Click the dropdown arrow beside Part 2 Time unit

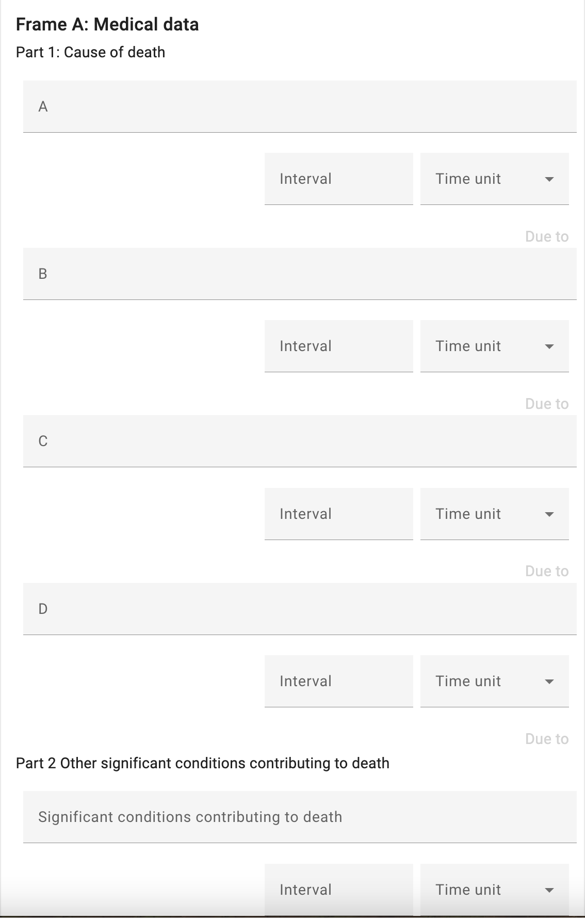[x=549, y=890]
